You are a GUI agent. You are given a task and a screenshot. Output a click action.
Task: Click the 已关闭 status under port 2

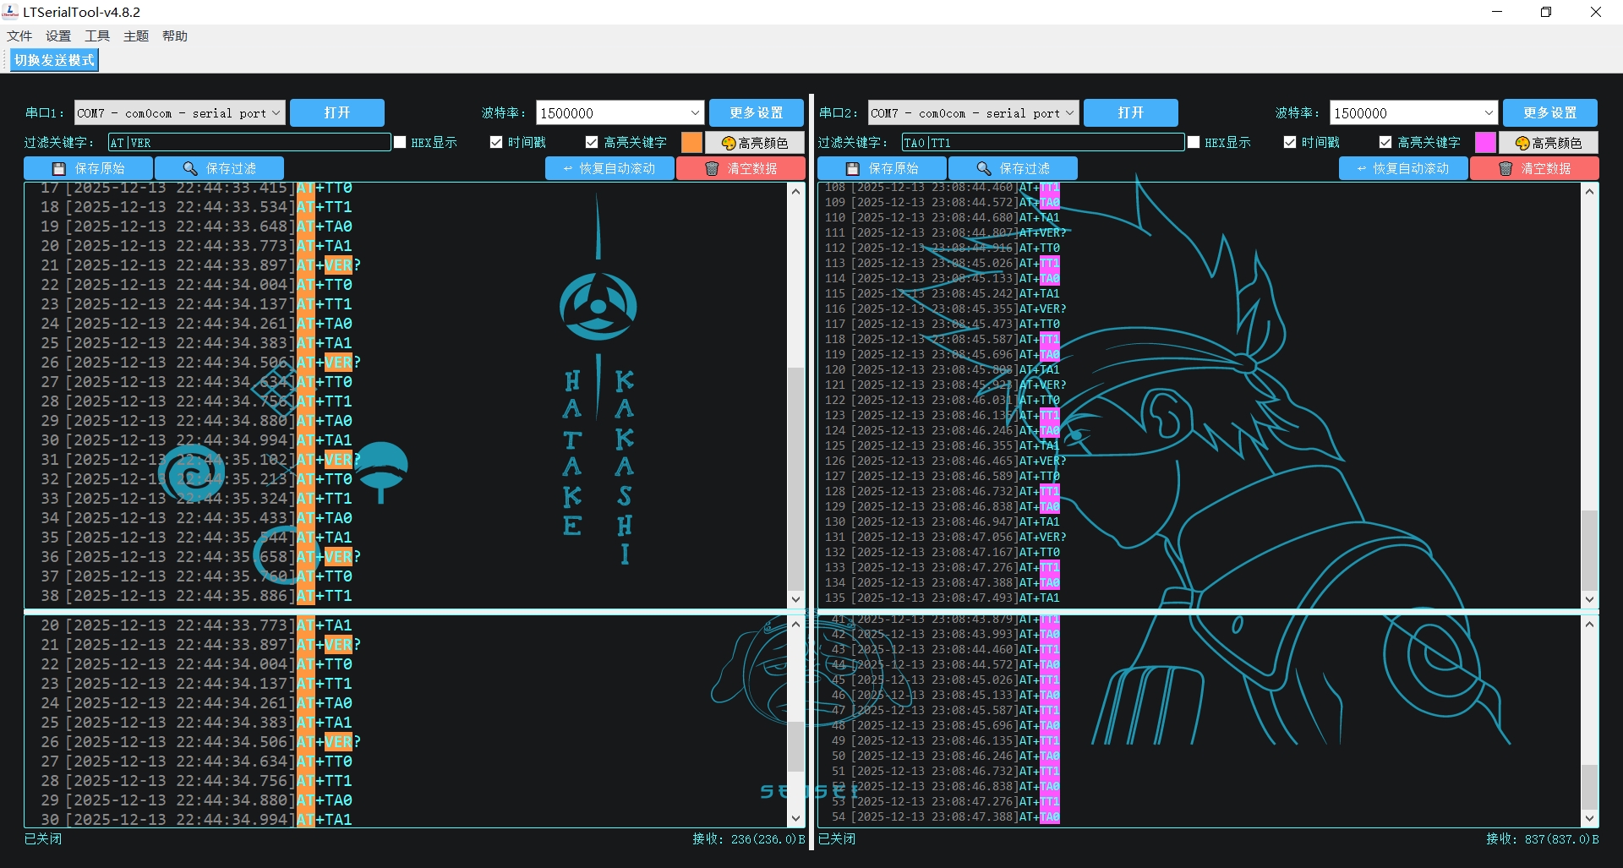tap(837, 839)
